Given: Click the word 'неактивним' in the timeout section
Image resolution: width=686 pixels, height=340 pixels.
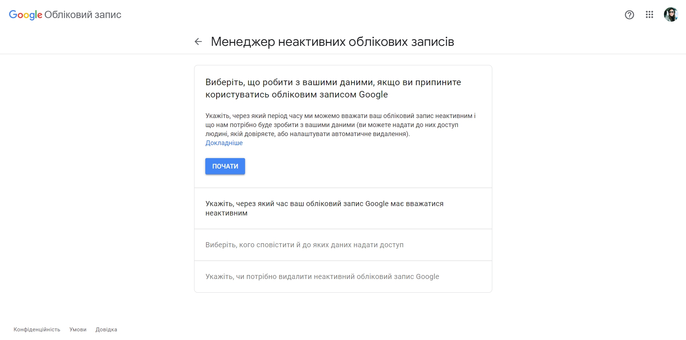Looking at the screenshot, I should click(227, 213).
